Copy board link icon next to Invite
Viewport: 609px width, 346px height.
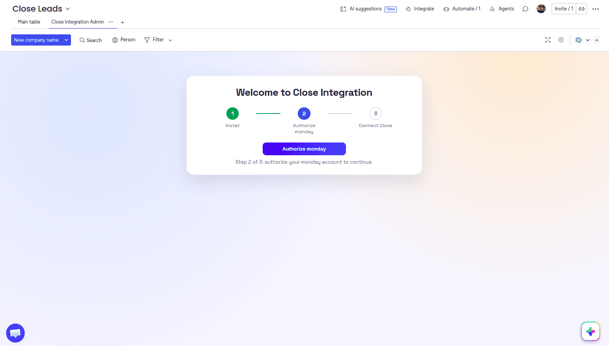[582, 9]
